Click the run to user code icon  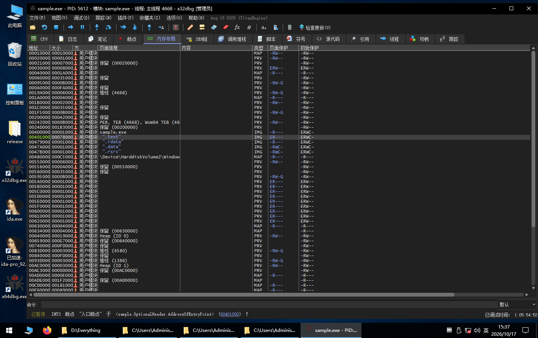[x=161, y=27]
